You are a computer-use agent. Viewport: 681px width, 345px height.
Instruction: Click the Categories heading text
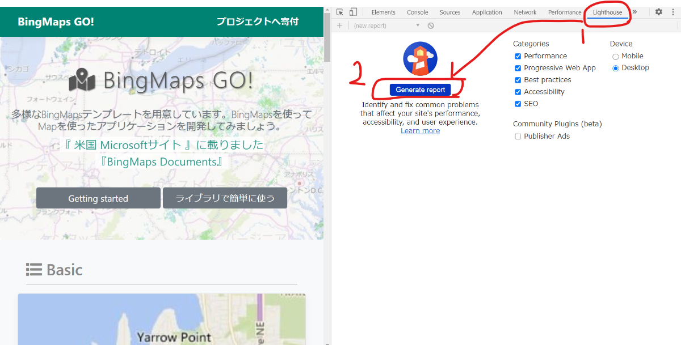(531, 44)
